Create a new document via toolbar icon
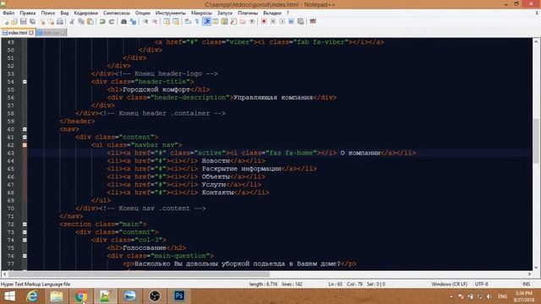 (6, 21)
